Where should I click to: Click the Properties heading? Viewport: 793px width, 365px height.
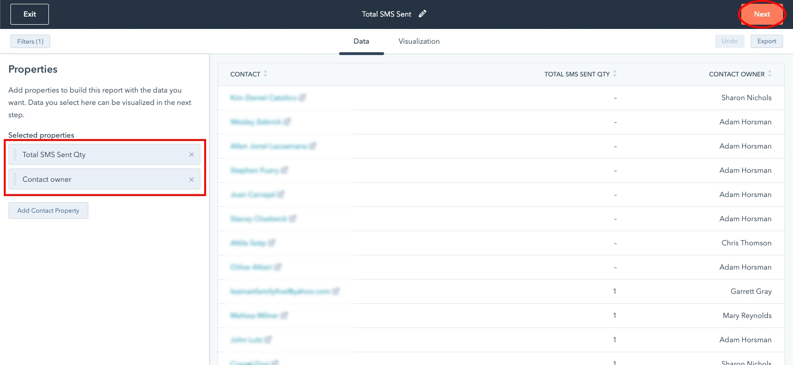pyautogui.click(x=33, y=69)
